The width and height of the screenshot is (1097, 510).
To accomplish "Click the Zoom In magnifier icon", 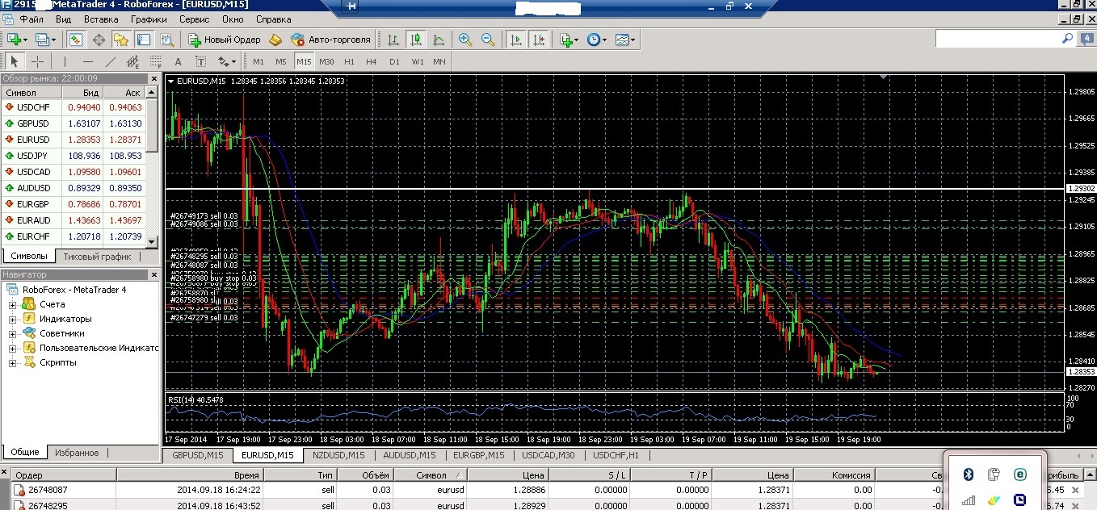I will pos(465,40).
